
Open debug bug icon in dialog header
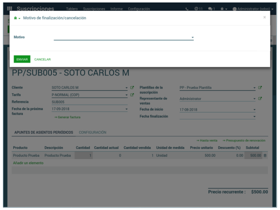16,18
